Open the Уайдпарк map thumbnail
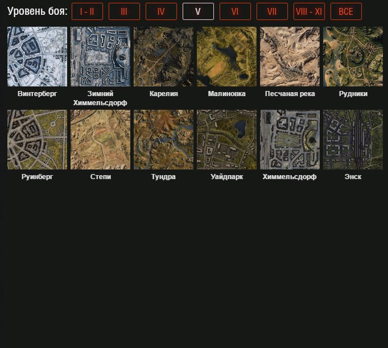This screenshot has width=388, height=348. 226,140
